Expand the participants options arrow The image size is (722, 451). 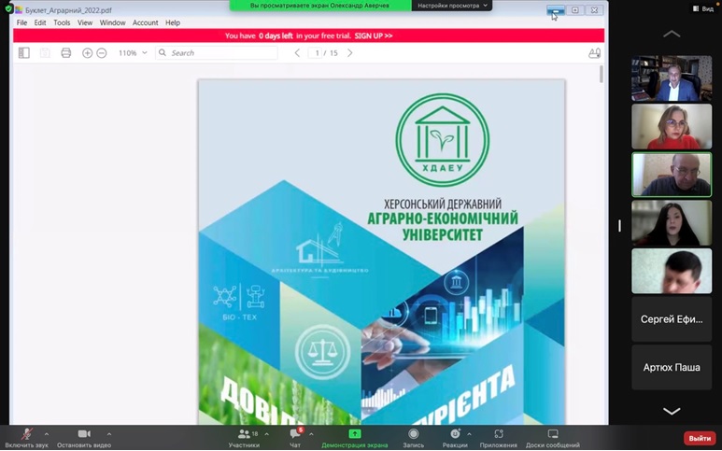266,433
